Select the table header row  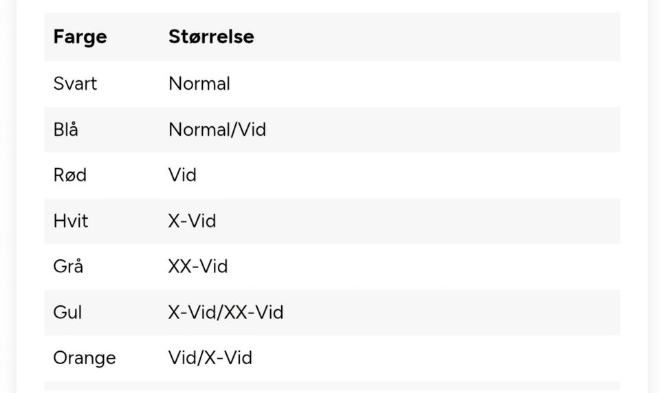pos(412,36)
